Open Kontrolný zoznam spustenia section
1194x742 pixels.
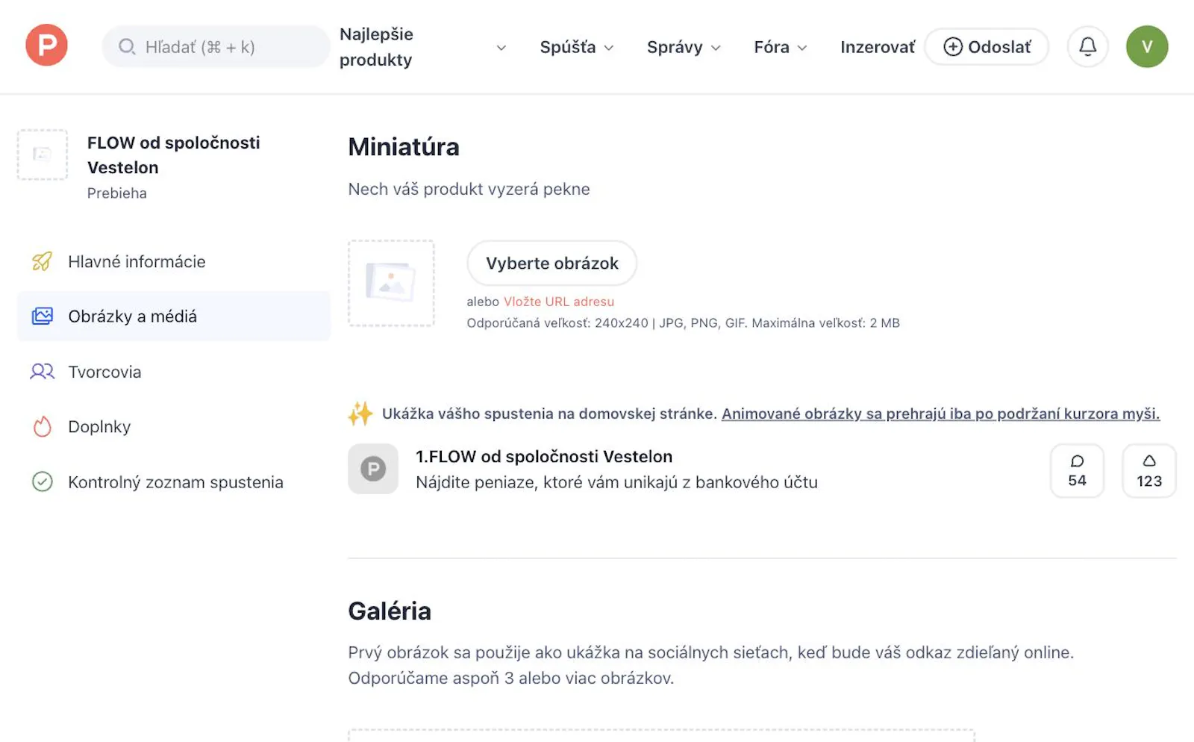(x=173, y=482)
